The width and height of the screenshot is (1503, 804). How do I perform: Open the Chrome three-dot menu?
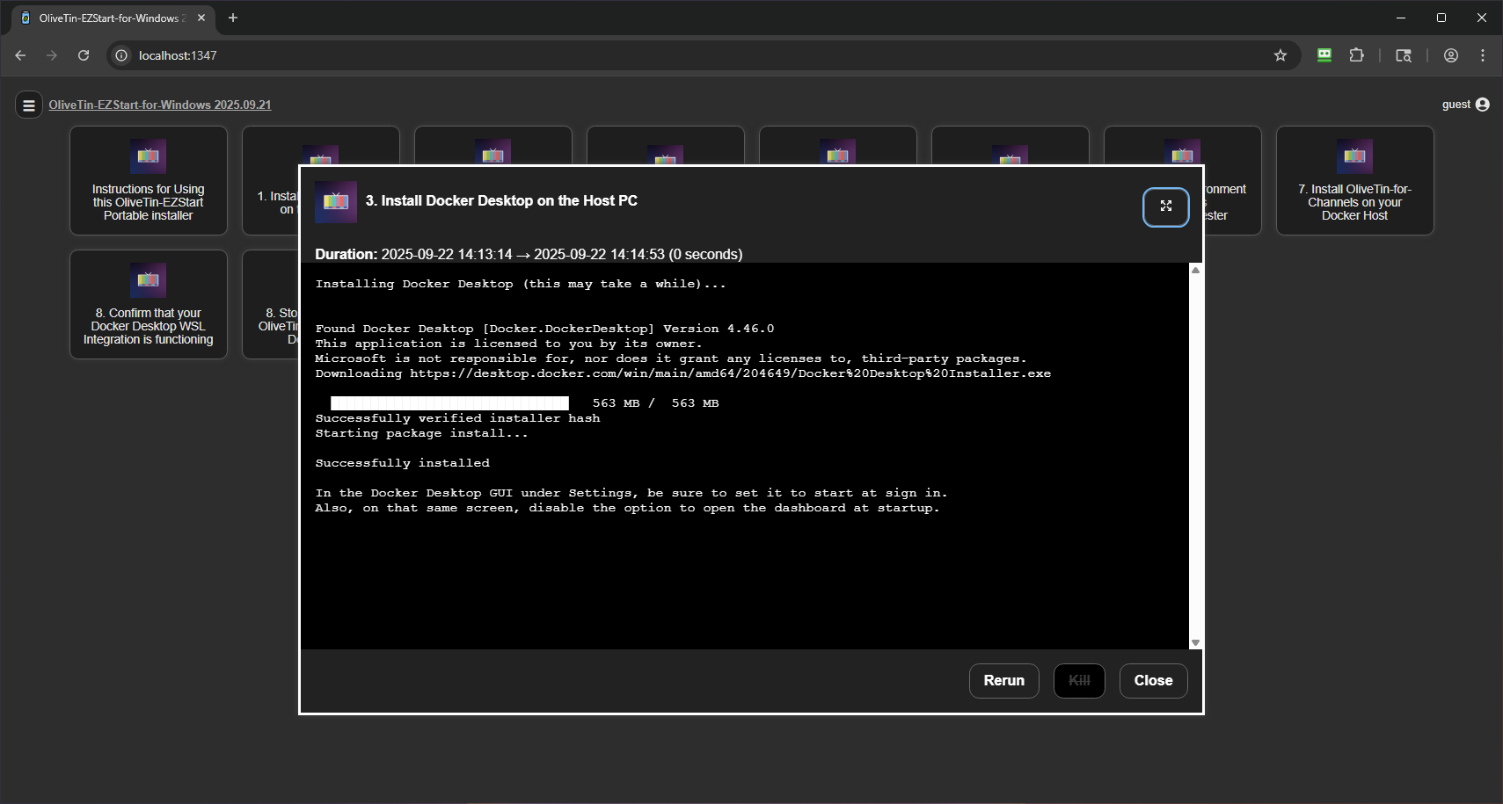click(x=1482, y=55)
